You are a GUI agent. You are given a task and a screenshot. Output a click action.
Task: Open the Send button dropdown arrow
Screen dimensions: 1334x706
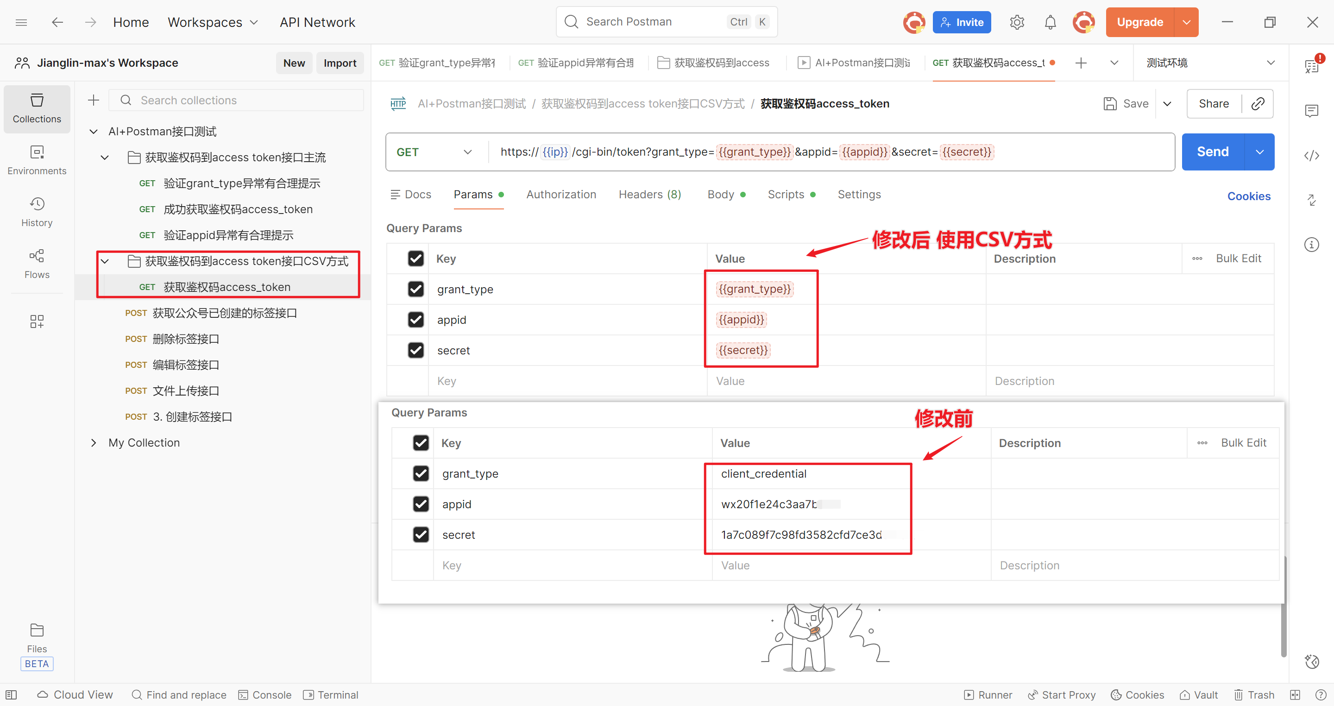tap(1259, 152)
